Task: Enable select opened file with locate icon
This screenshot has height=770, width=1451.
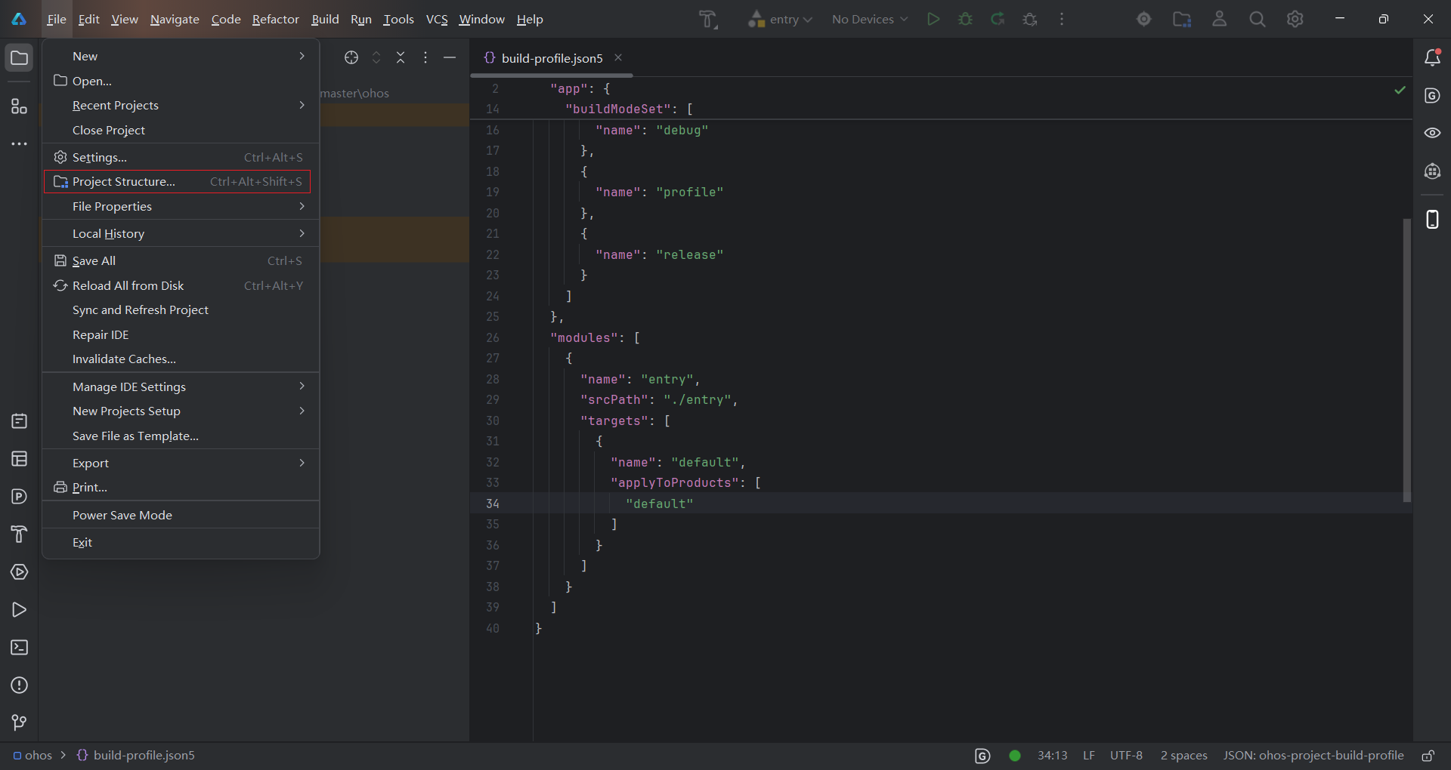Action: click(x=351, y=57)
